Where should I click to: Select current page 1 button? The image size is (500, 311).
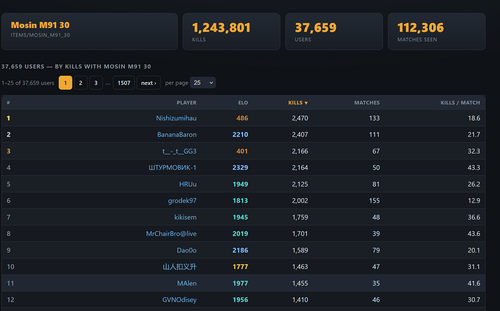tap(65, 83)
